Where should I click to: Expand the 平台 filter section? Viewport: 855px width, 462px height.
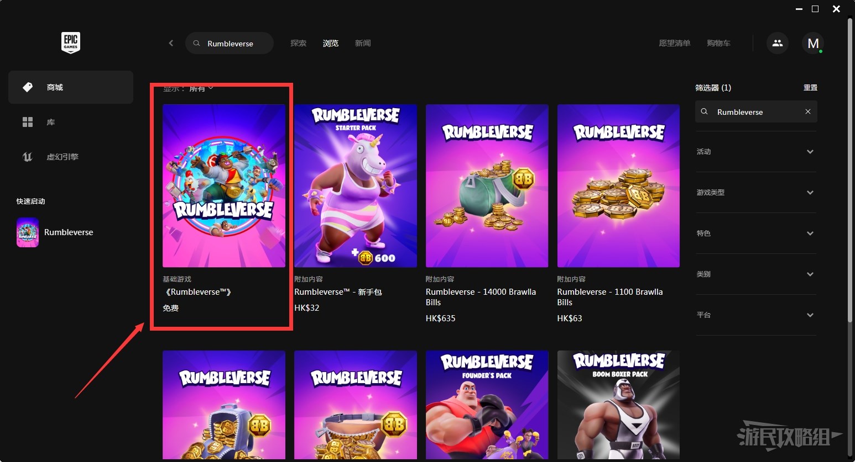click(756, 315)
